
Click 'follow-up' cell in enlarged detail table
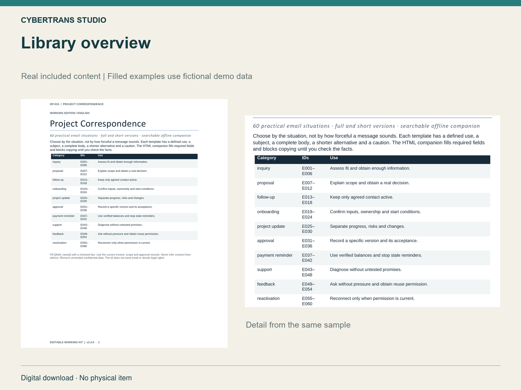point(266,197)
